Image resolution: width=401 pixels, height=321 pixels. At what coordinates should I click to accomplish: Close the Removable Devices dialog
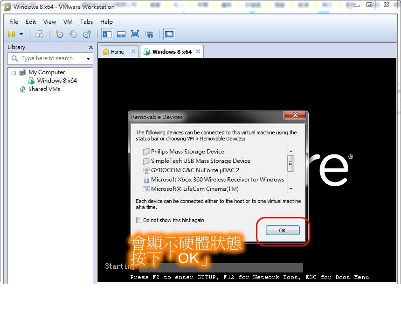[x=295, y=115]
